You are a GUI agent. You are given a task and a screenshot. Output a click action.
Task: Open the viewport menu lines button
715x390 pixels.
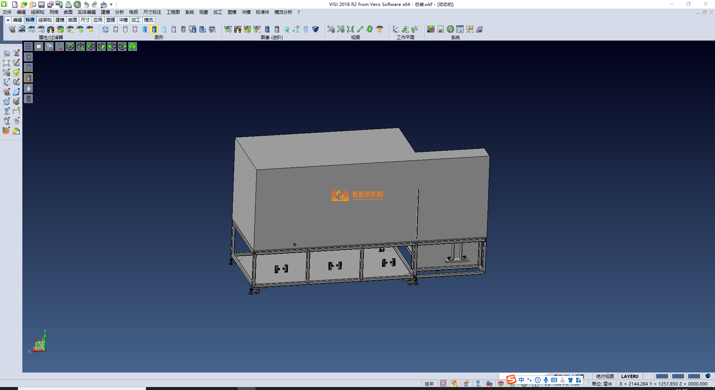tap(28, 47)
